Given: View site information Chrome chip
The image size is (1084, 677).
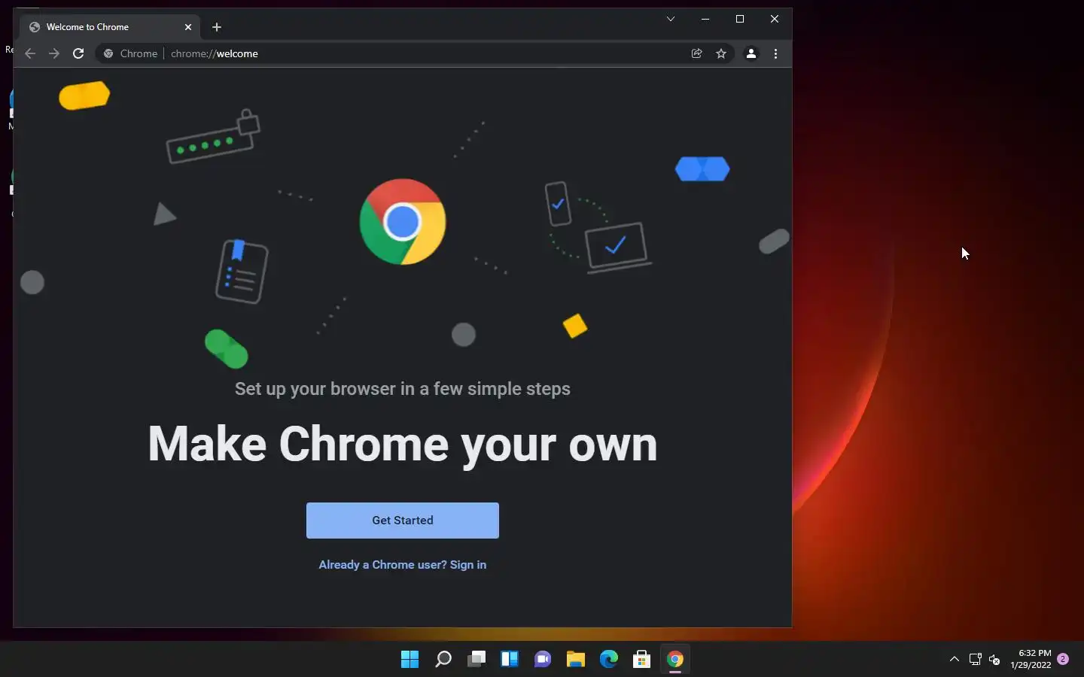Looking at the screenshot, I should coord(131,53).
